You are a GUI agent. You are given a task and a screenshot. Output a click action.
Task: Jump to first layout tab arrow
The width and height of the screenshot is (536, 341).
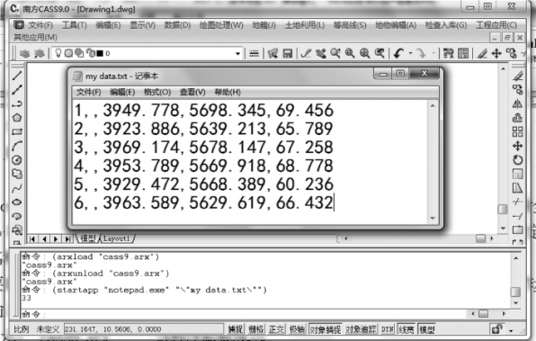(32, 238)
